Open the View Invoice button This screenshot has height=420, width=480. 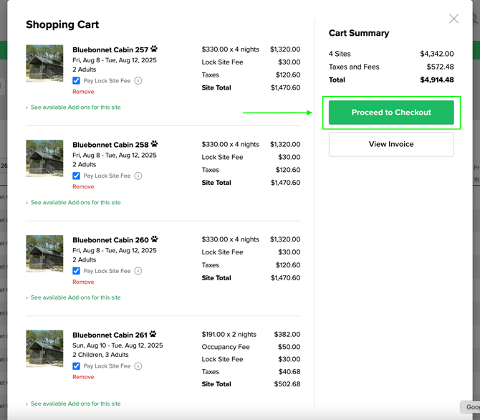[x=391, y=144]
